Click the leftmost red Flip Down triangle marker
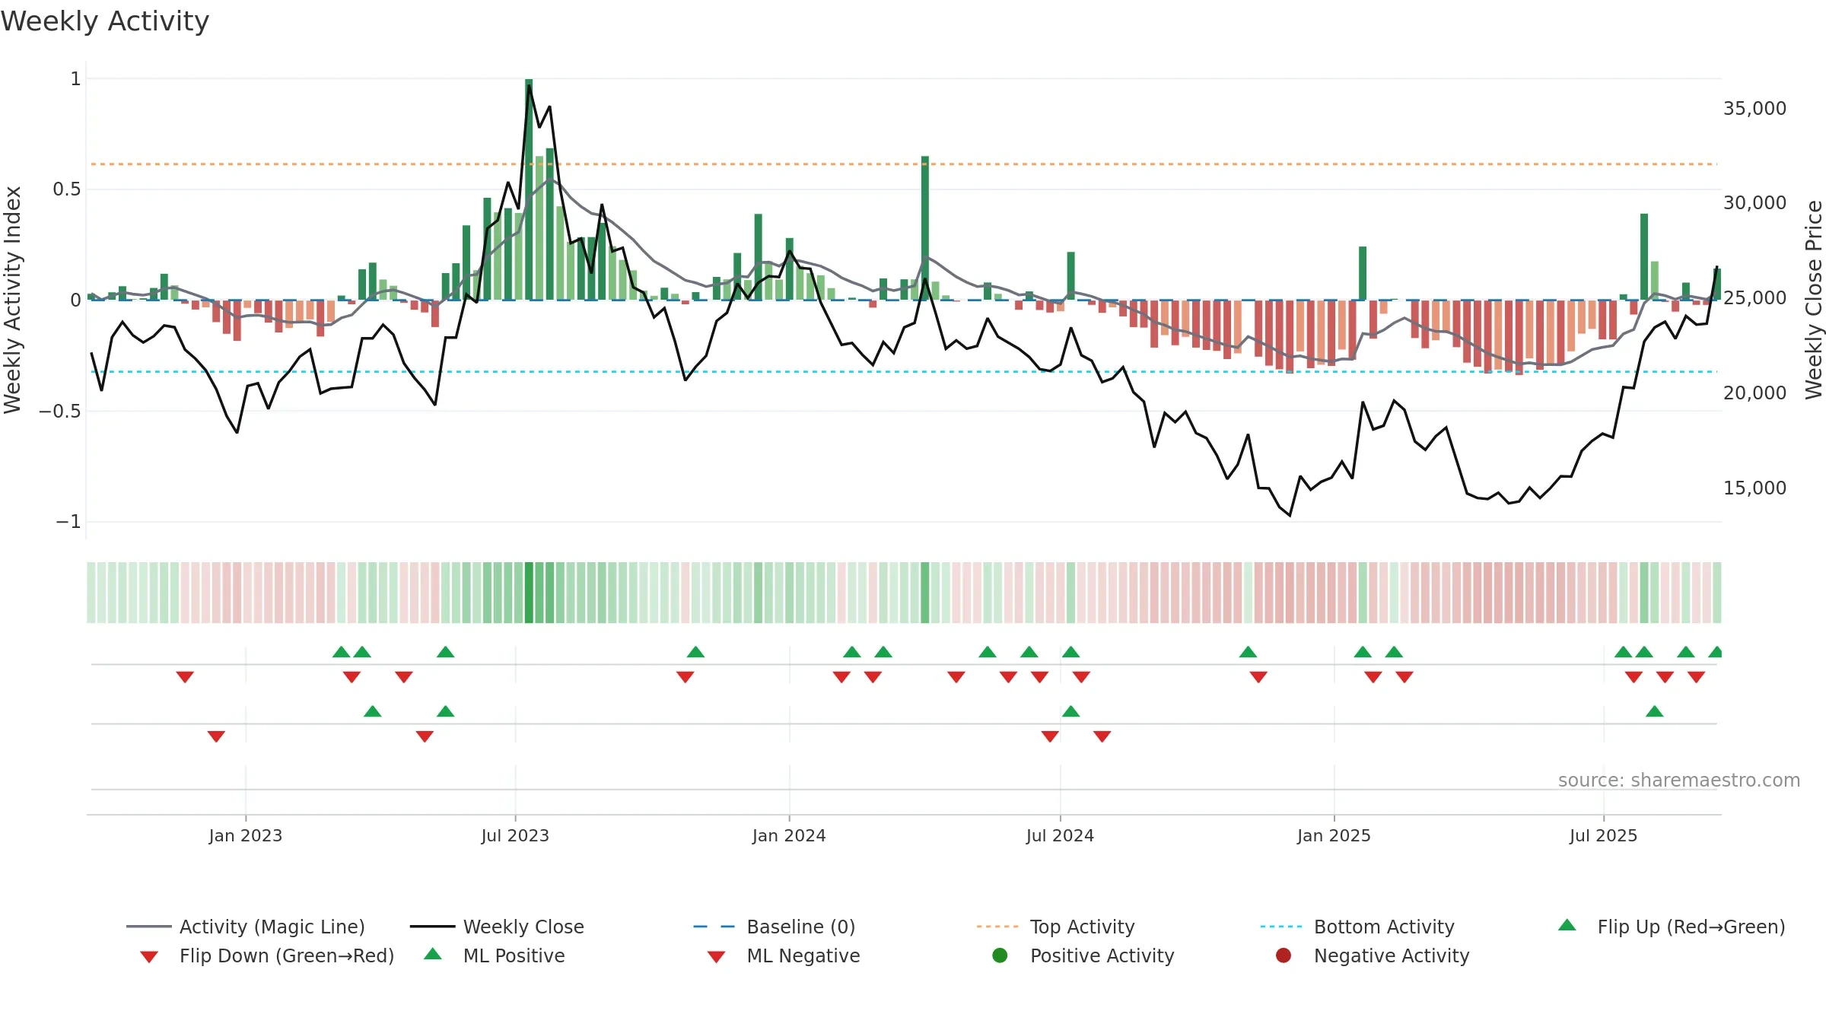Image resolution: width=1826 pixels, height=1027 pixels. point(185,677)
